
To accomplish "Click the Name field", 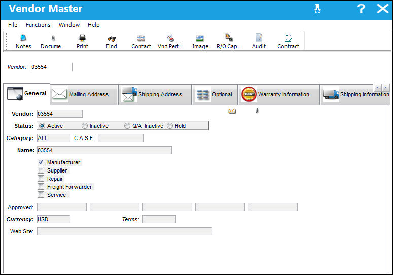I will tap(104, 150).
